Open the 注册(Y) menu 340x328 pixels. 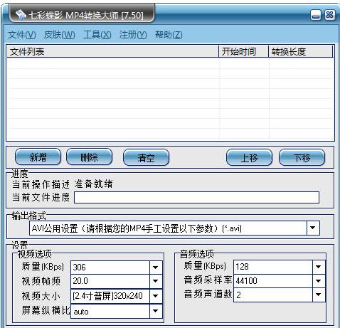(133, 35)
